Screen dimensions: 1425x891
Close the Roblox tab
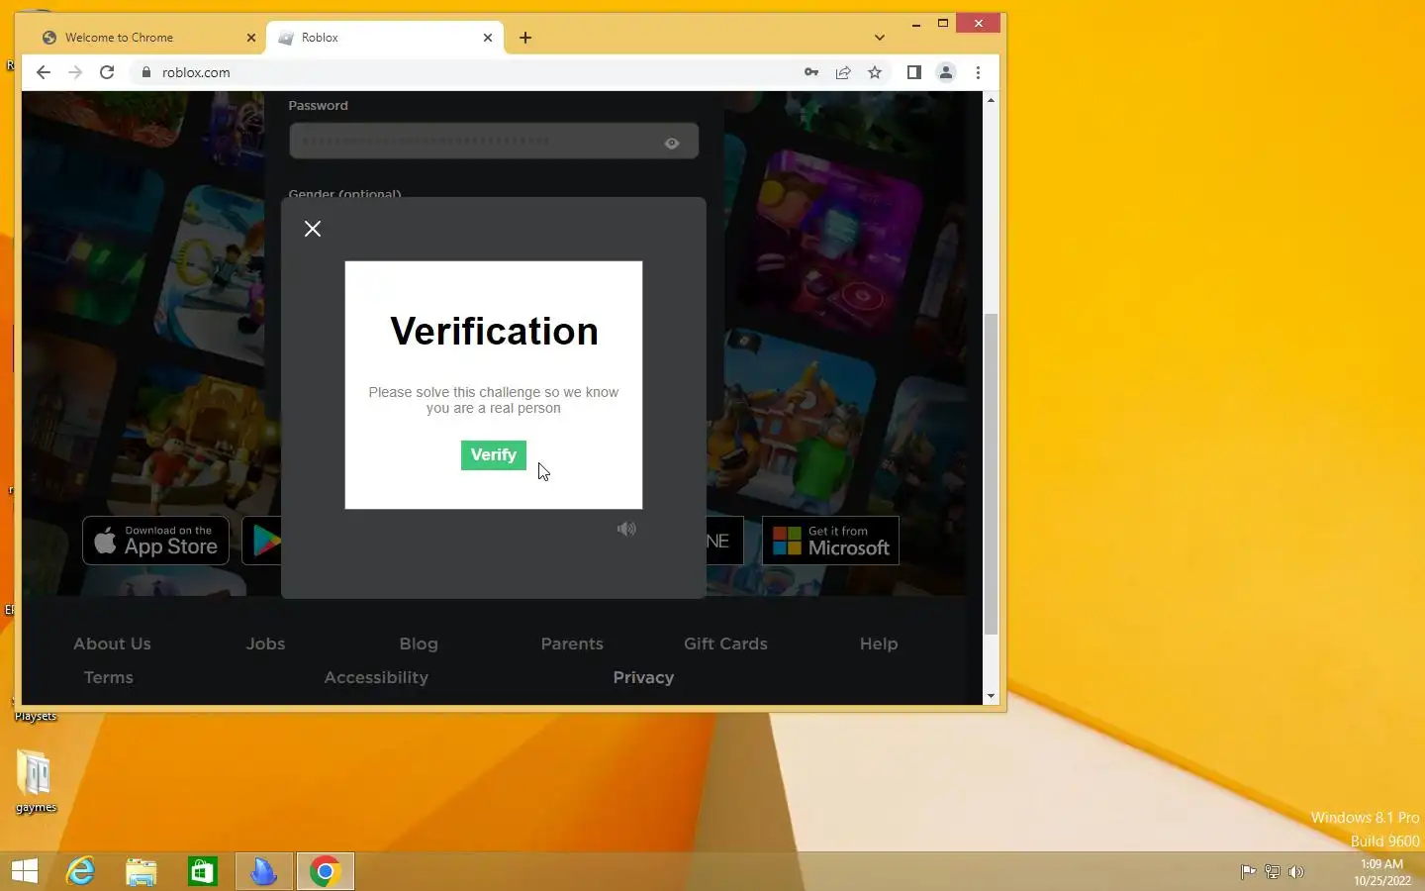coord(487,38)
